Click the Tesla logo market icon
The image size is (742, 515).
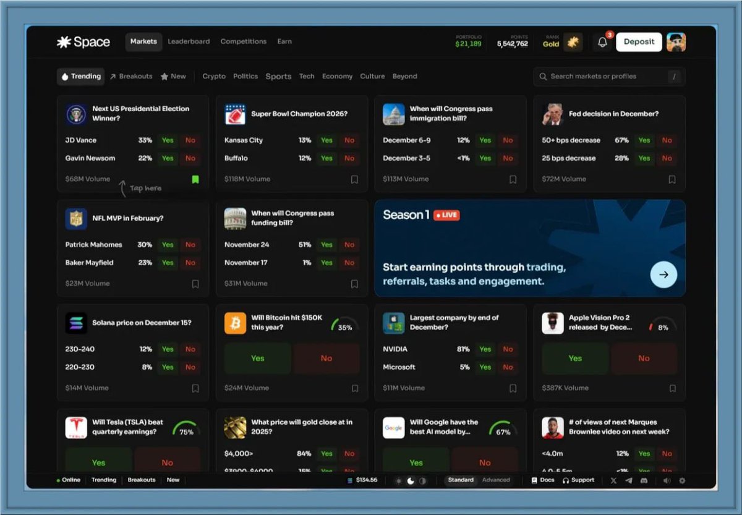[x=76, y=427]
